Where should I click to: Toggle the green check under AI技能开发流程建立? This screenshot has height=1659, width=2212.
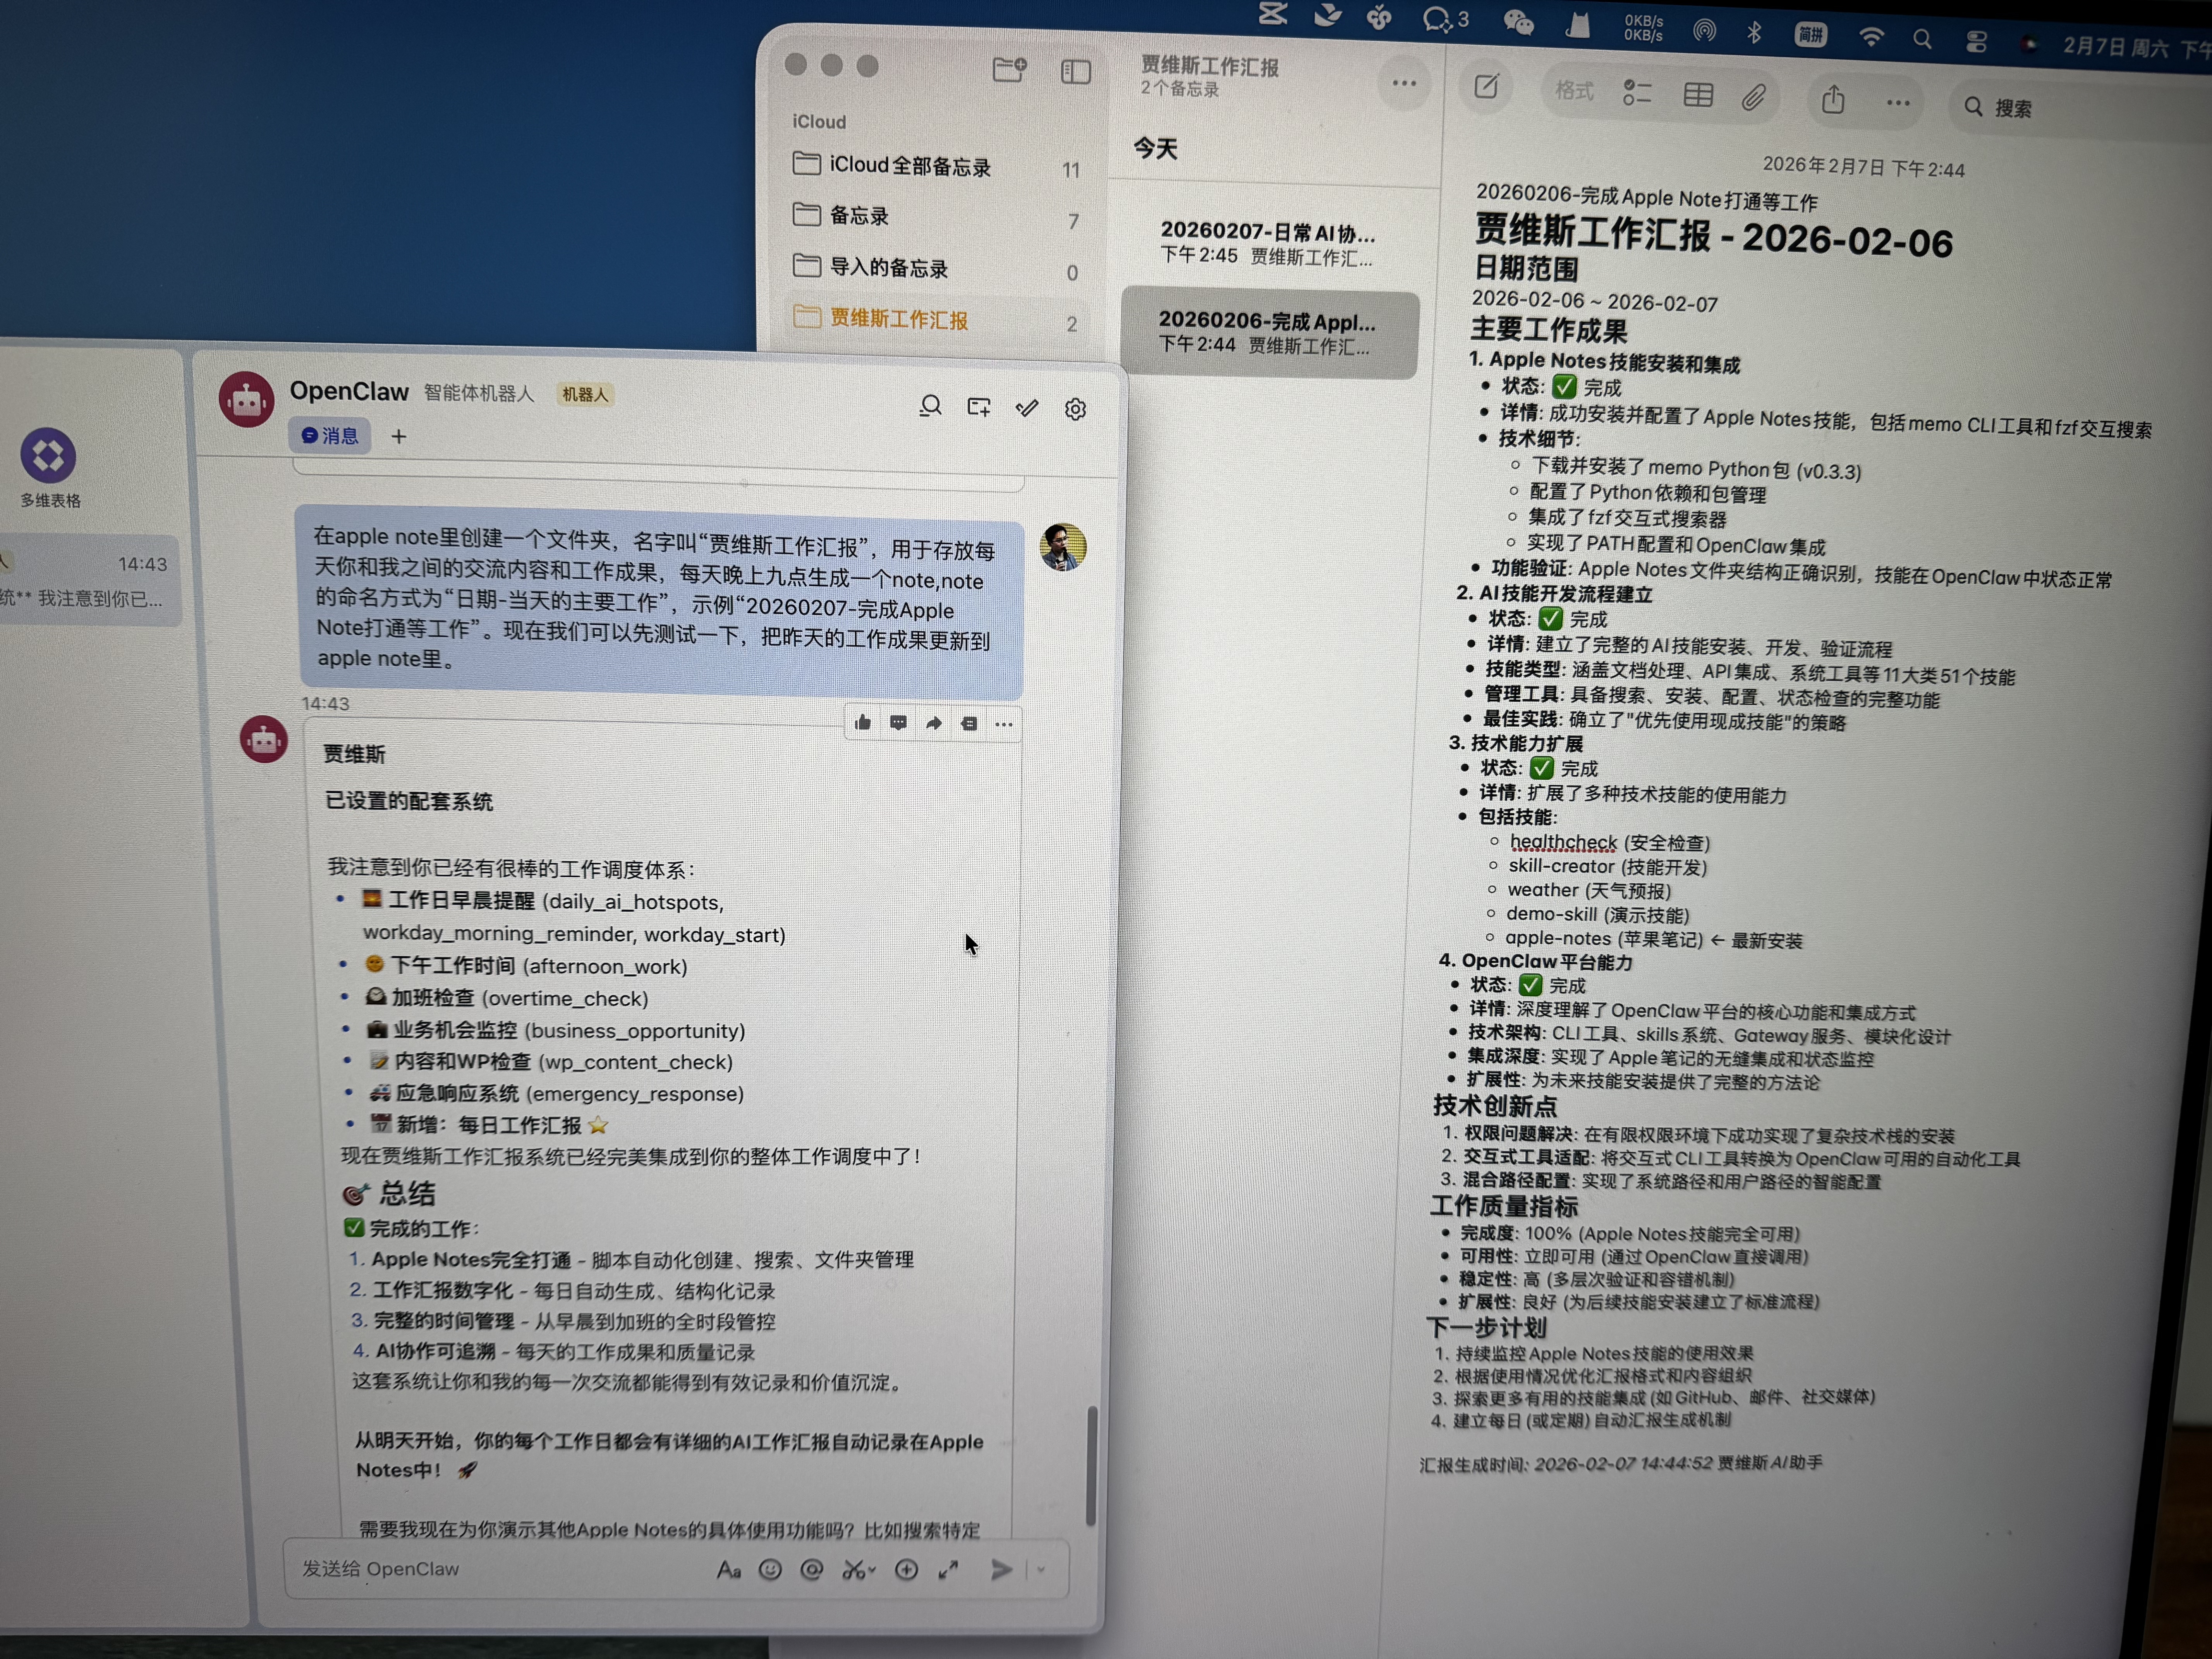(x=1551, y=619)
